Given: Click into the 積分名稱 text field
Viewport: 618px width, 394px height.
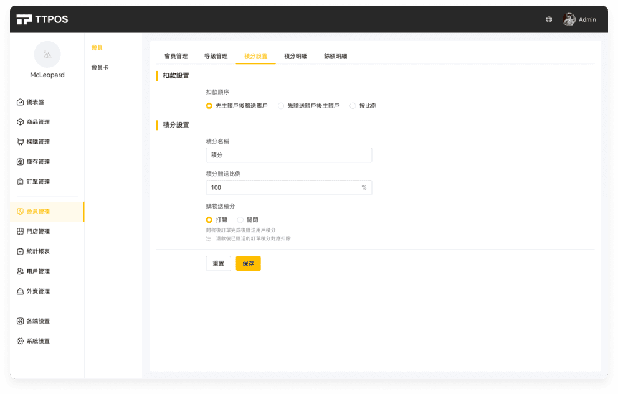Looking at the screenshot, I should point(288,155).
